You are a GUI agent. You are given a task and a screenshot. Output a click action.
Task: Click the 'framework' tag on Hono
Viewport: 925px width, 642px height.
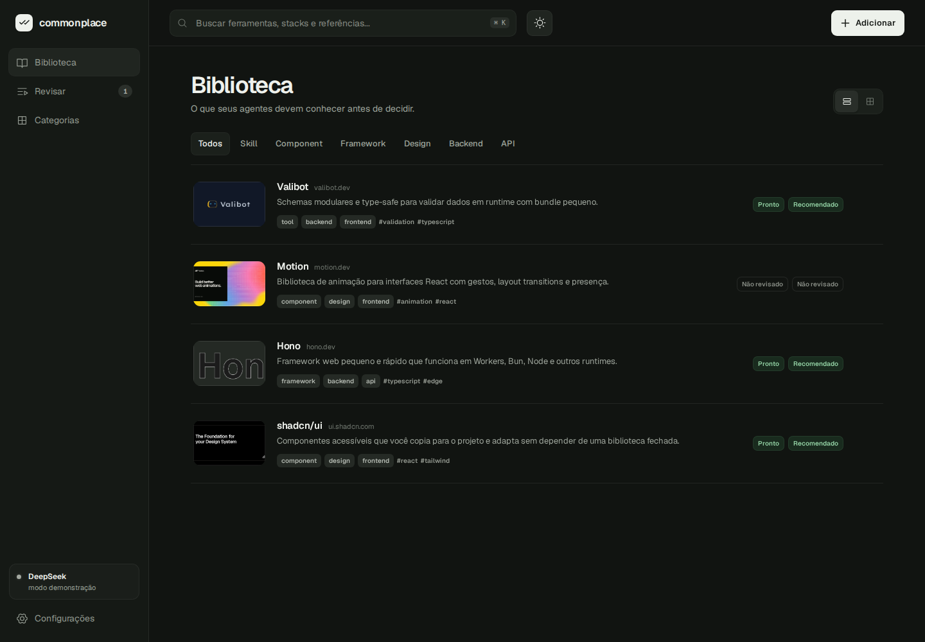click(x=298, y=381)
